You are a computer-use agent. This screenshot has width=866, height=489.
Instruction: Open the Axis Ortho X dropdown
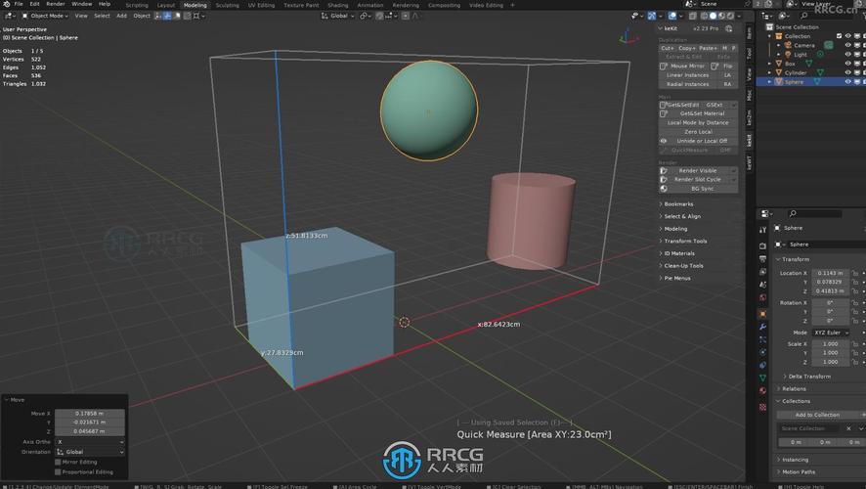tap(90, 442)
